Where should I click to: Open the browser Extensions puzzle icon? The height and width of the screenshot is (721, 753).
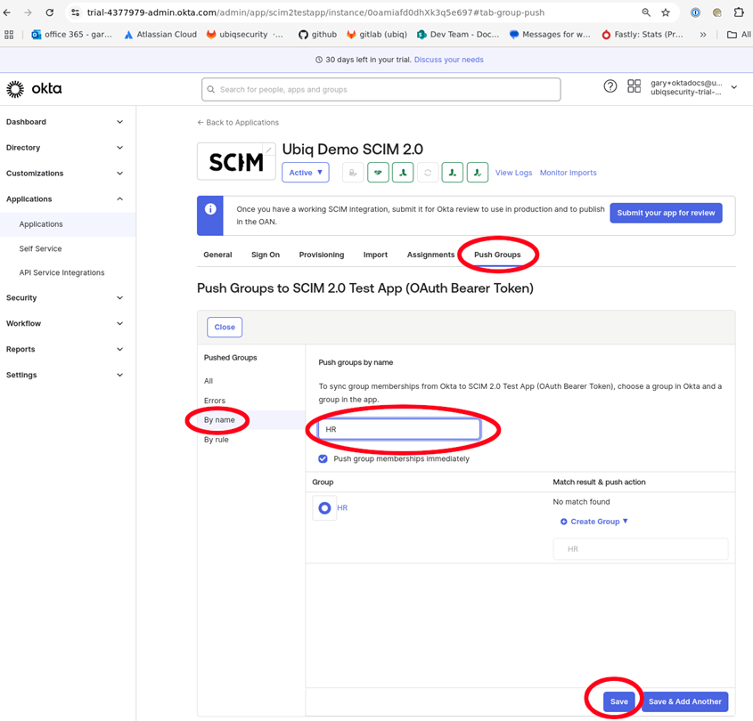pos(739,12)
